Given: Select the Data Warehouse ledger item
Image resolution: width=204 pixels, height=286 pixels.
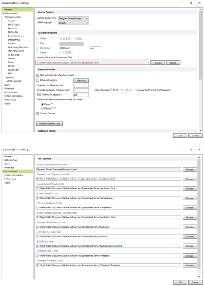Looking at the screenshot, I should click(x=16, y=36).
